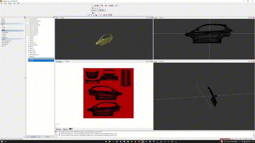Open the Help menu
255x143 pixels.
18,3
